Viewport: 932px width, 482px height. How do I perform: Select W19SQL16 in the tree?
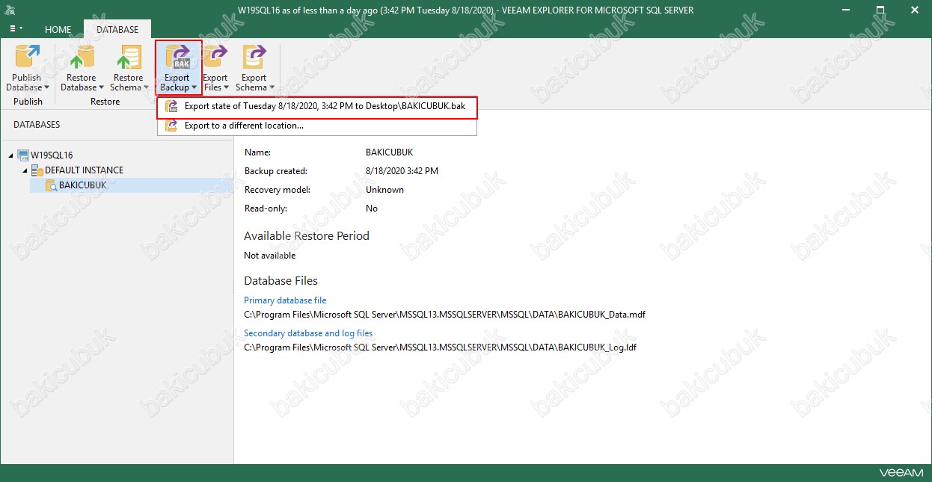click(x=52, y=155)
